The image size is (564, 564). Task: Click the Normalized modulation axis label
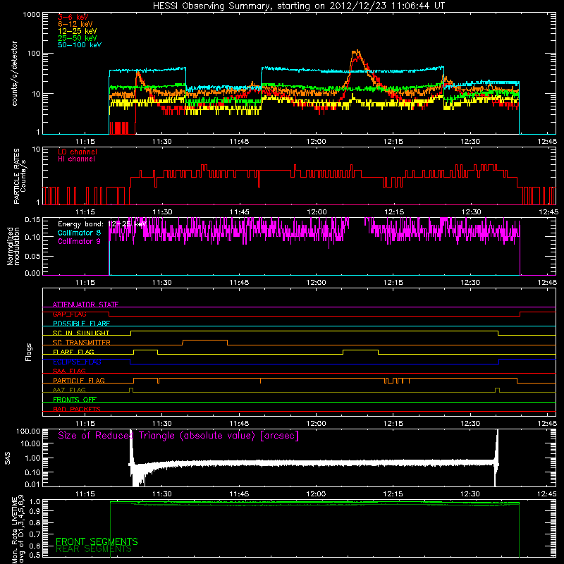(x=13, y=246)
